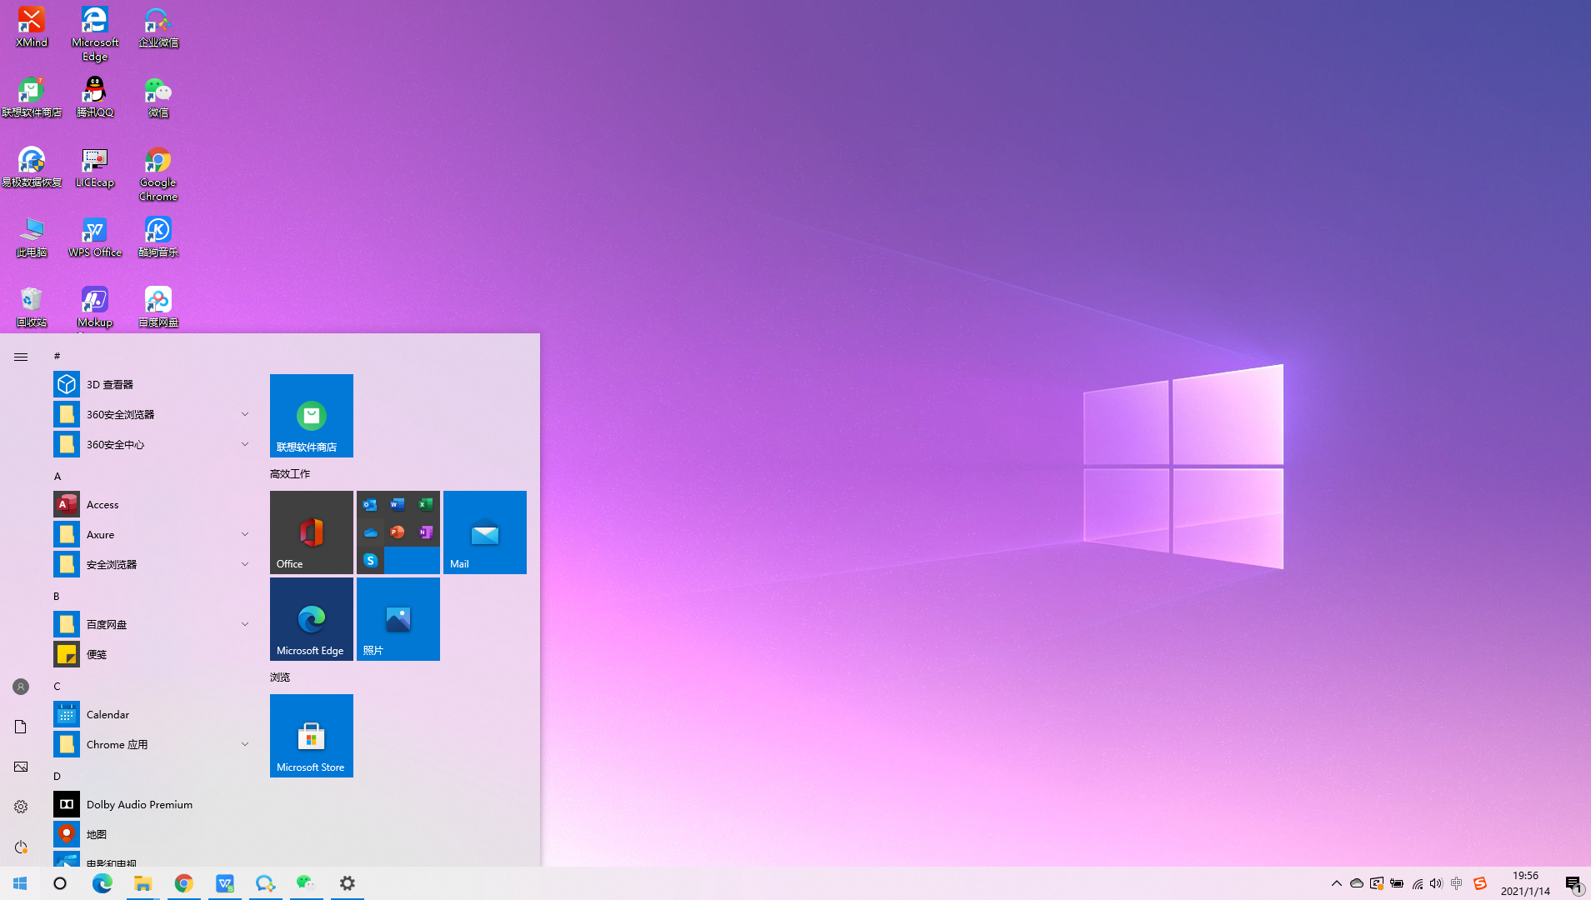Open 便笺 from the app list

153,654
